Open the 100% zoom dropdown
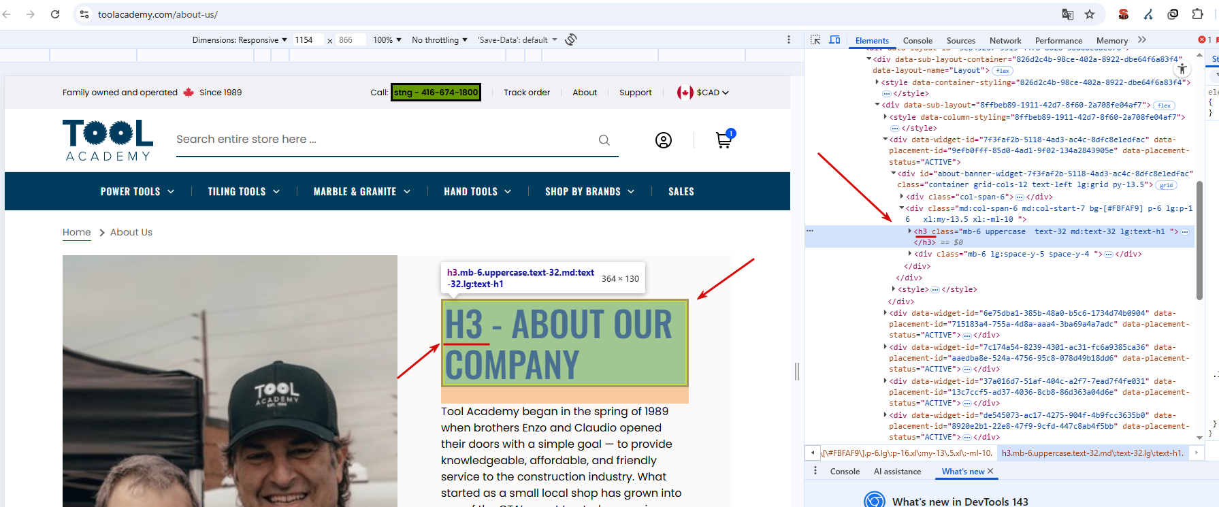The height and width of the screenshot is (507, 1219). (x=387, y=40)
